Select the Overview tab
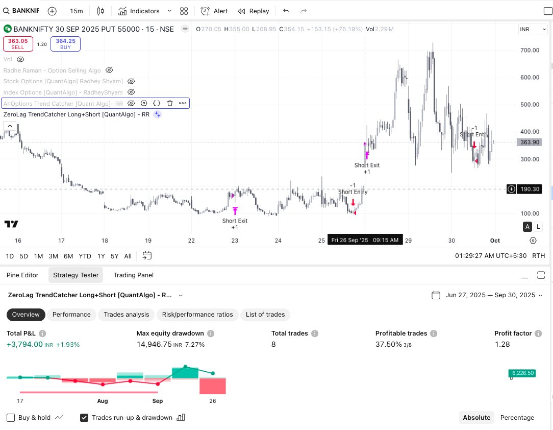Screen dimensions: 553x430 coord(26,315)
